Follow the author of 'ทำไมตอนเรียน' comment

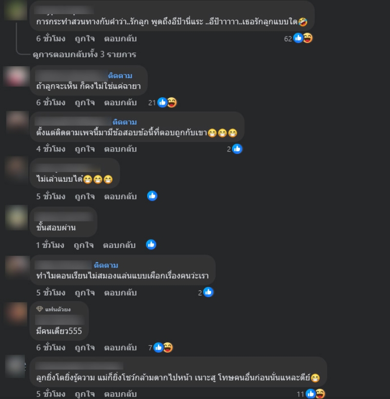[x=106, y=266]
